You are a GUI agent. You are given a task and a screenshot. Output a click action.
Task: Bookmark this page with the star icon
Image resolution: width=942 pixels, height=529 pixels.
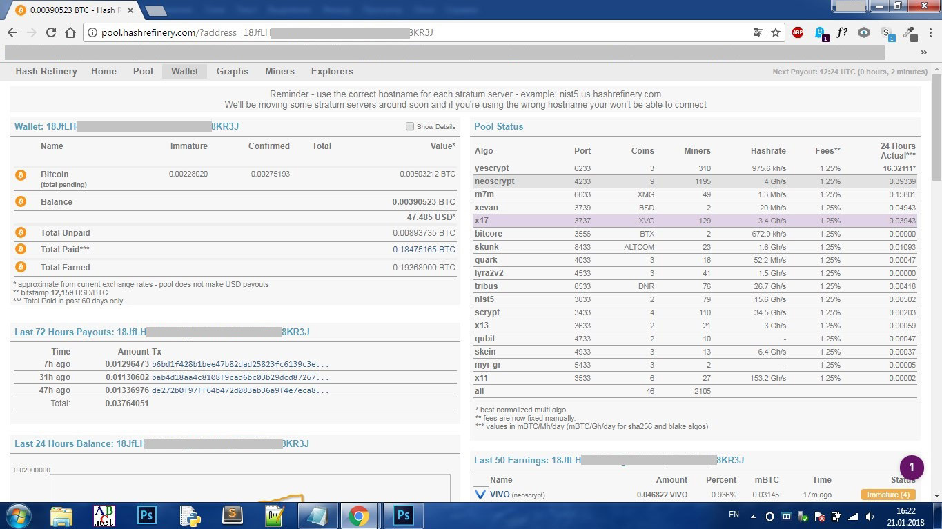point(776,32)
